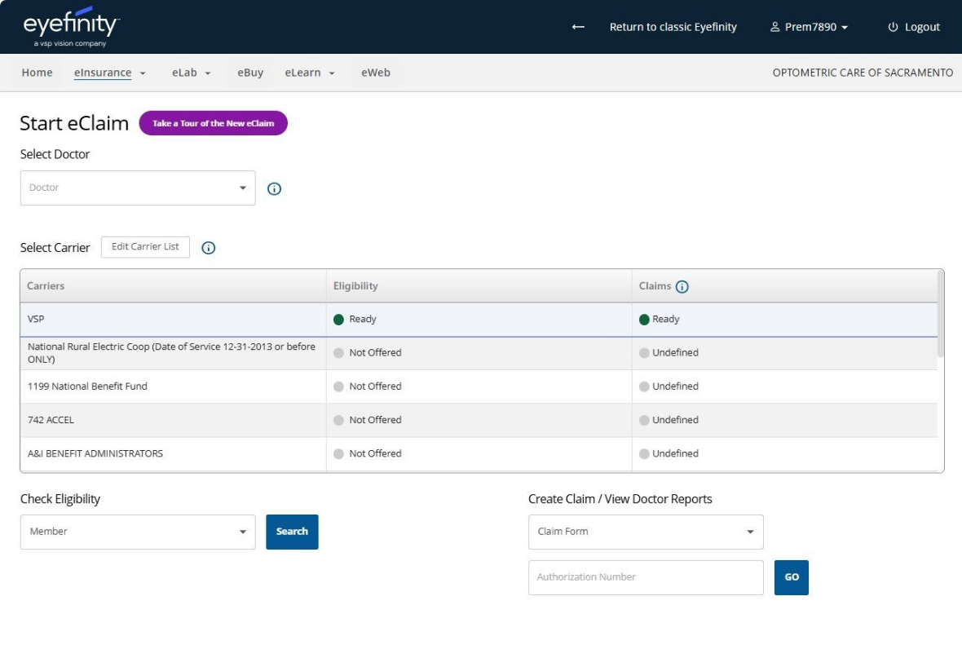
Task: Click the Authorization Number input field
Action: [x=646, y=577]
